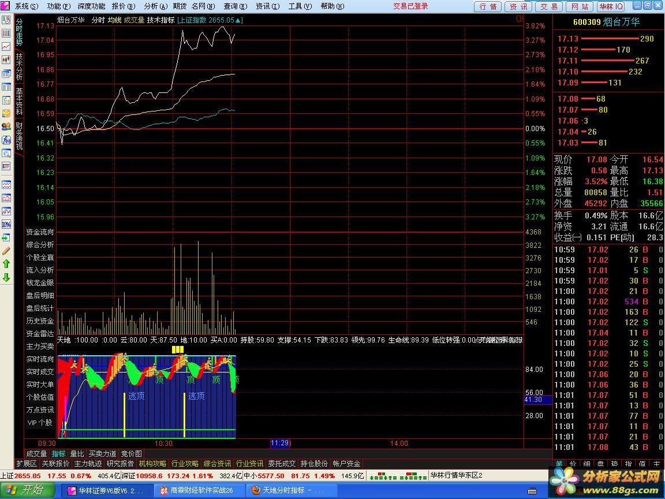Click 资金流向 in the side list

click(40, 232)
